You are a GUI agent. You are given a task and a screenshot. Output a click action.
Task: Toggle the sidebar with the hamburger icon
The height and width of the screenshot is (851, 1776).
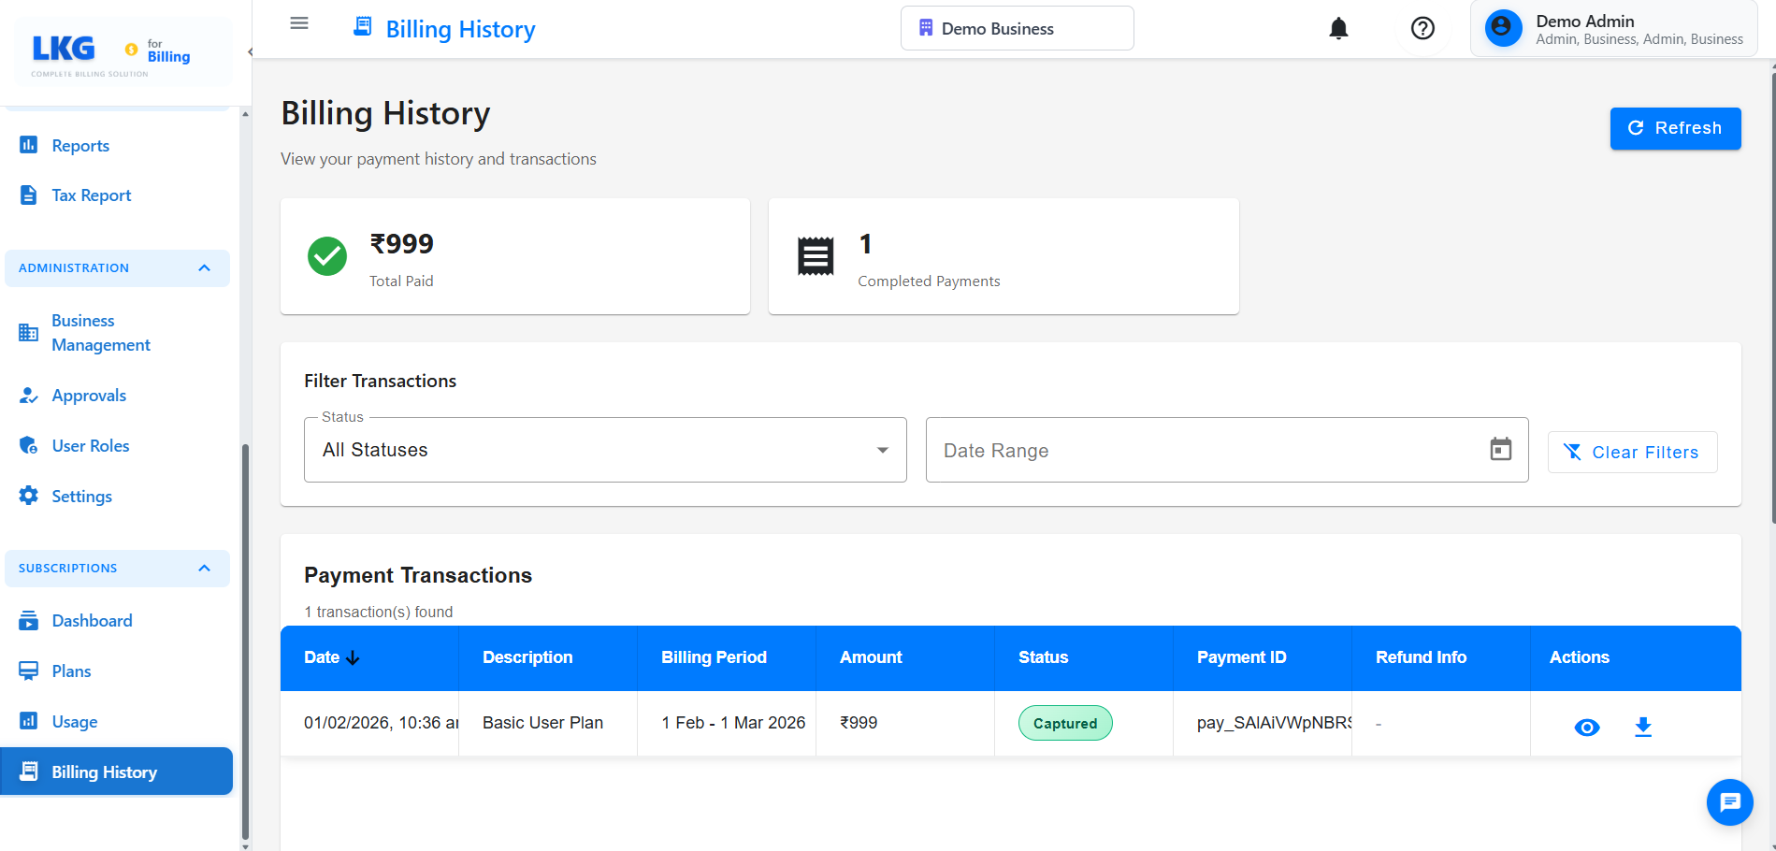298,22
